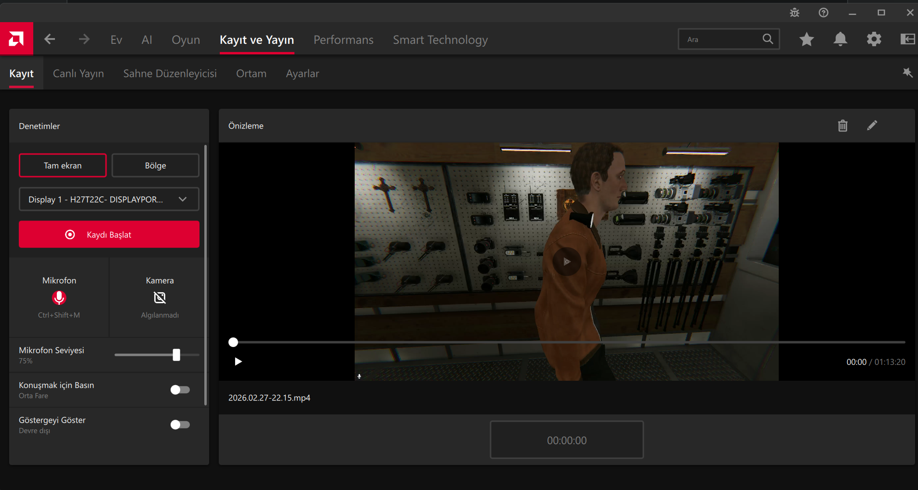Screen dimensions: 918x490
Task: Select Bölge recording mode
Action: click(x=156, y=166)
